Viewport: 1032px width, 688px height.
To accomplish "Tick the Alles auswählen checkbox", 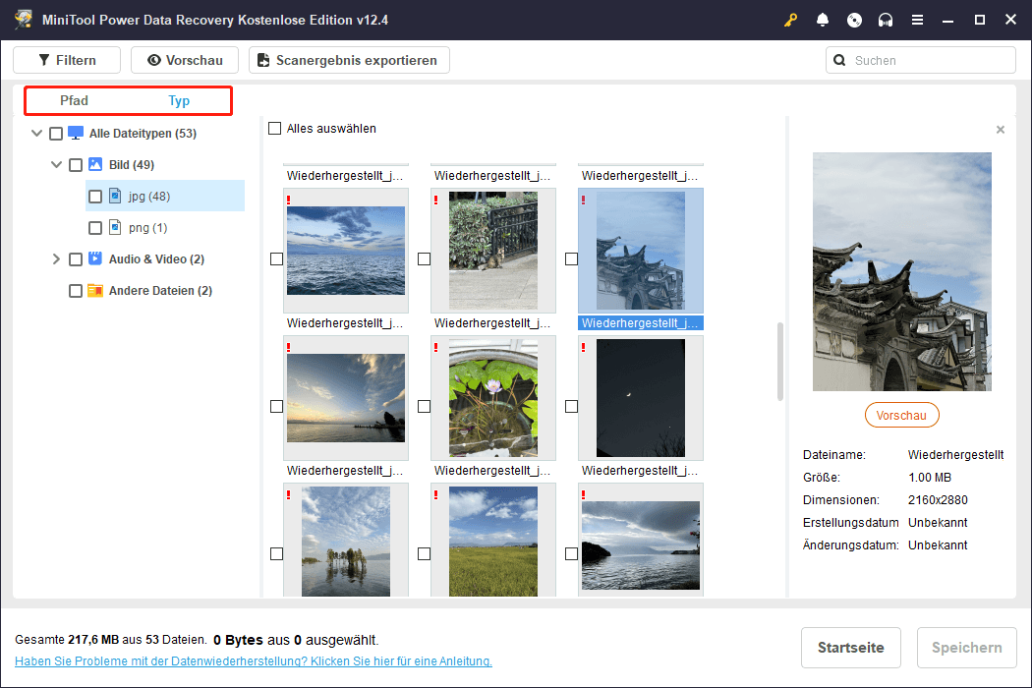I will [x=274, y=129].
